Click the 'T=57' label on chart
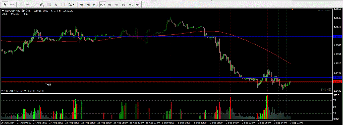This screenshot has width=343, height=125. pos(48,85)
